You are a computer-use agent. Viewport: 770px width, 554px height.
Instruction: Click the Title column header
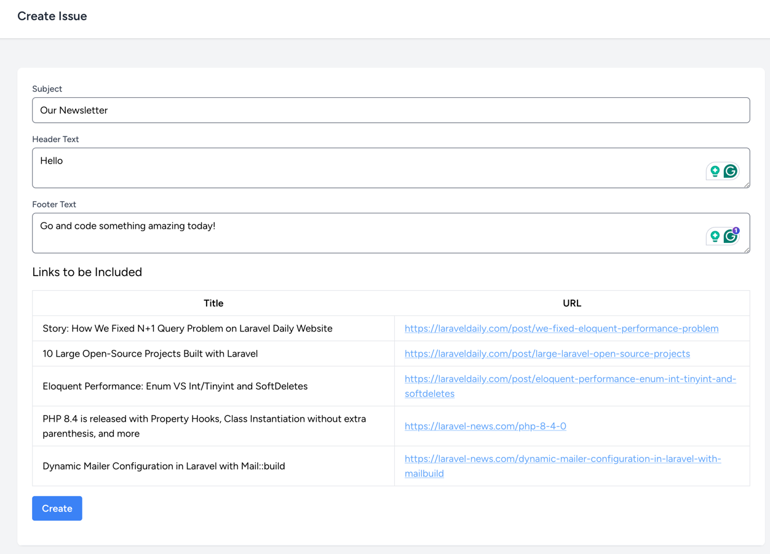coord(213,303)
